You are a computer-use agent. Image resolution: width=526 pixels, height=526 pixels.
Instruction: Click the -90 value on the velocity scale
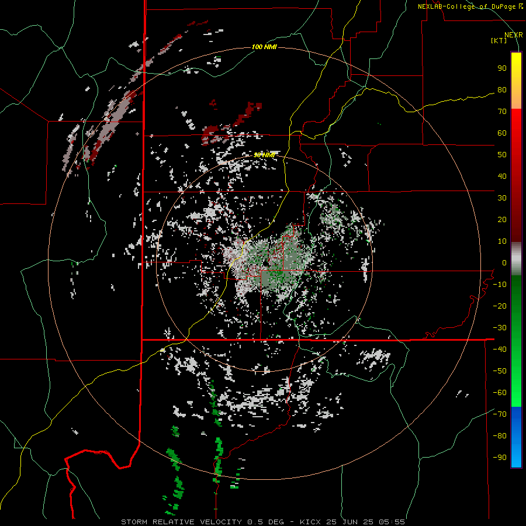click(500, 458)
